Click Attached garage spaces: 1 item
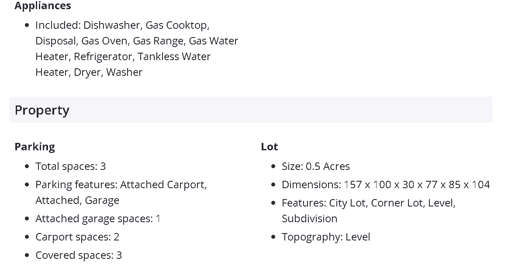 coord(98,219)
